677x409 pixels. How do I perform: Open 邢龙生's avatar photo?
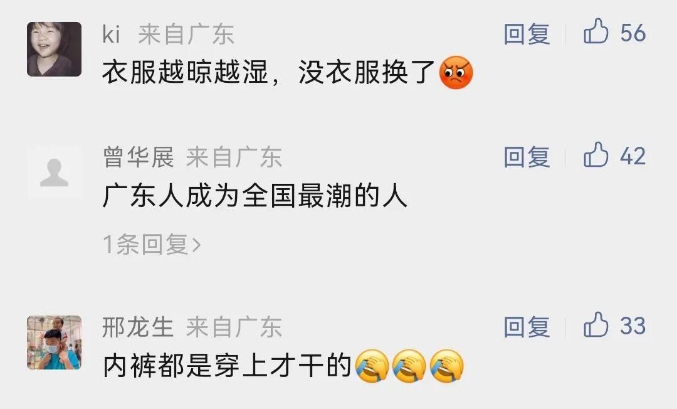(54, 343)
